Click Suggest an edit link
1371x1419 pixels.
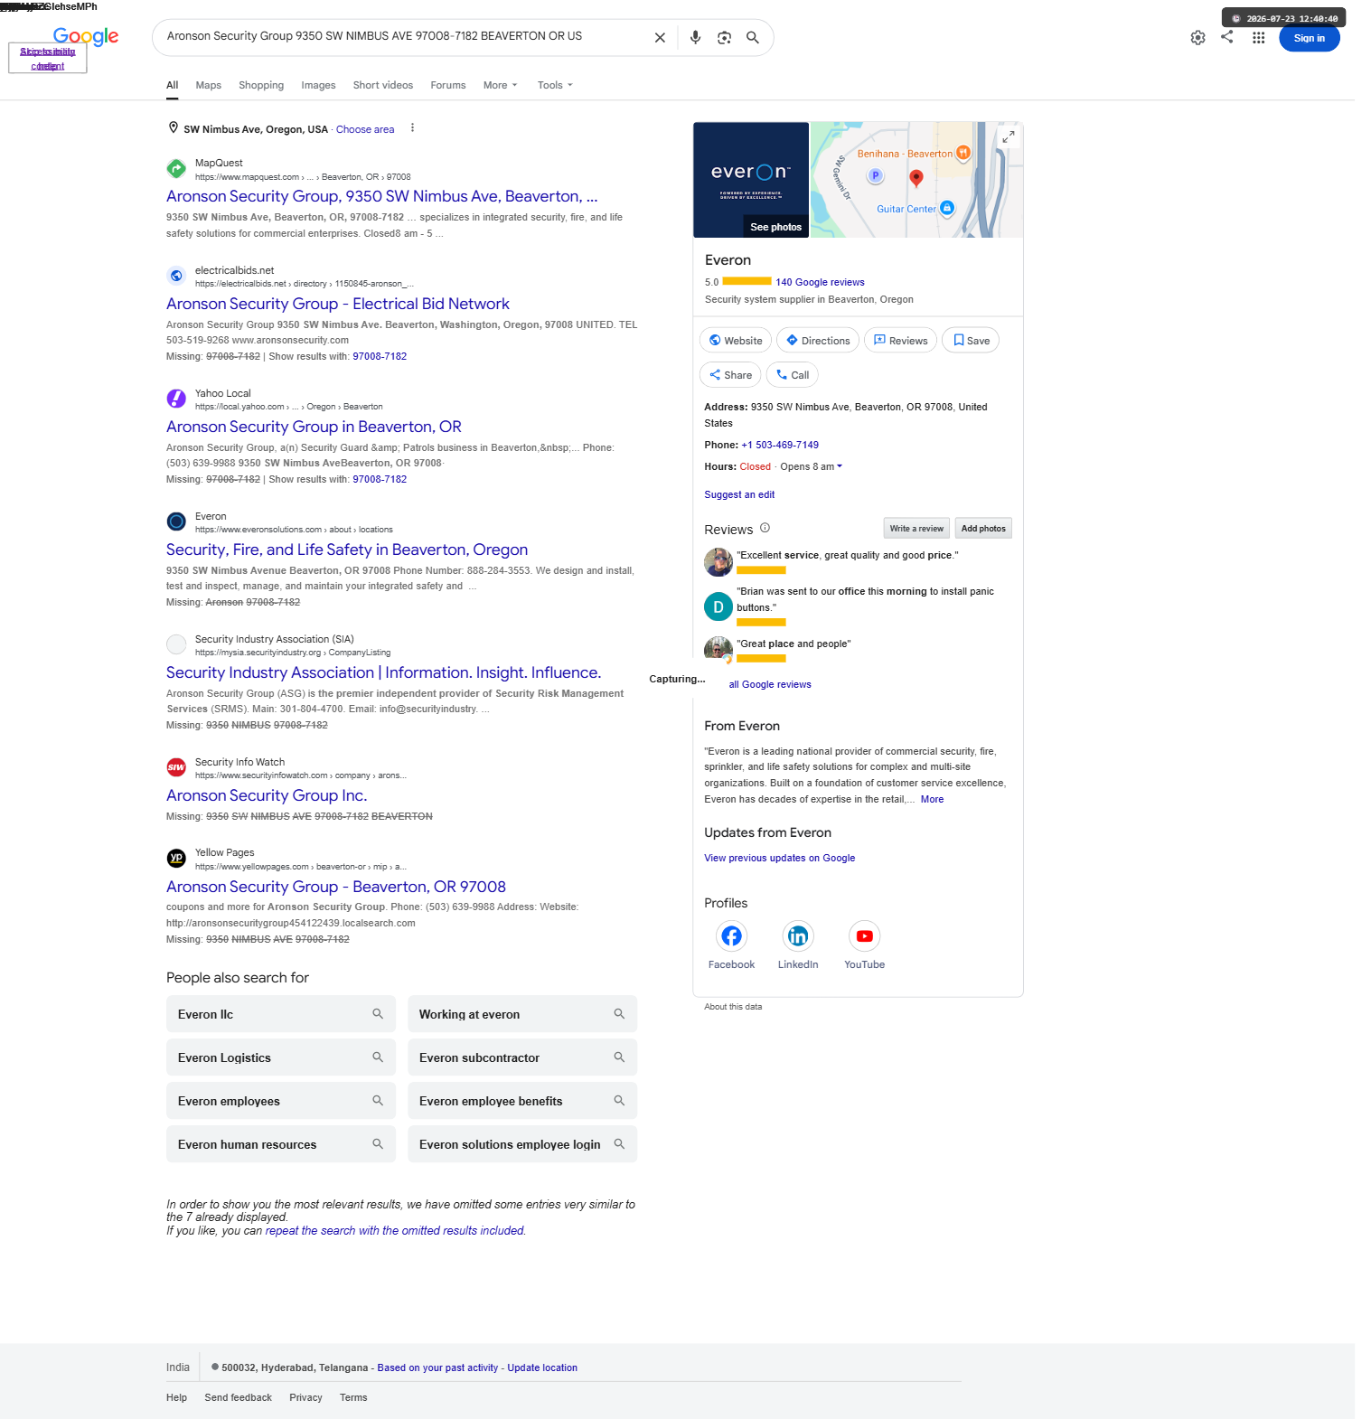tap(739, 494)
